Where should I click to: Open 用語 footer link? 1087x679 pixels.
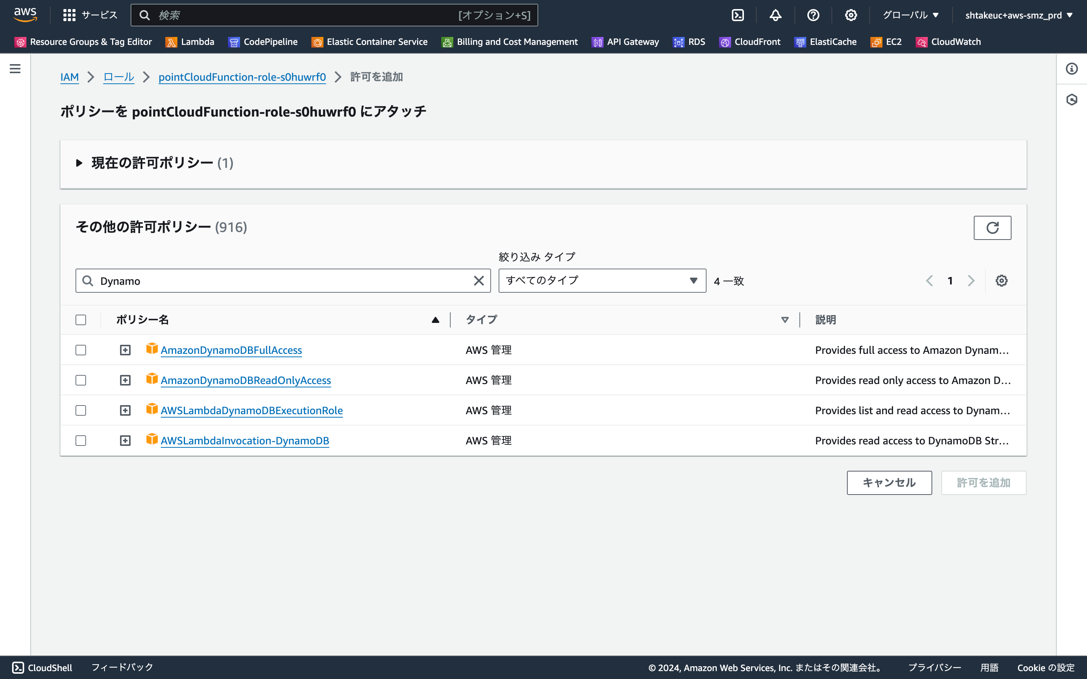point(989,667)
